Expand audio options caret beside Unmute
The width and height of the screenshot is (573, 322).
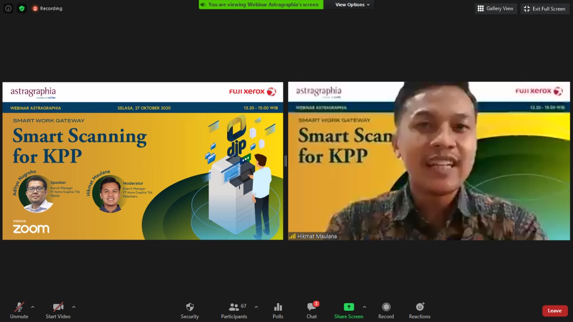point(32,307)
